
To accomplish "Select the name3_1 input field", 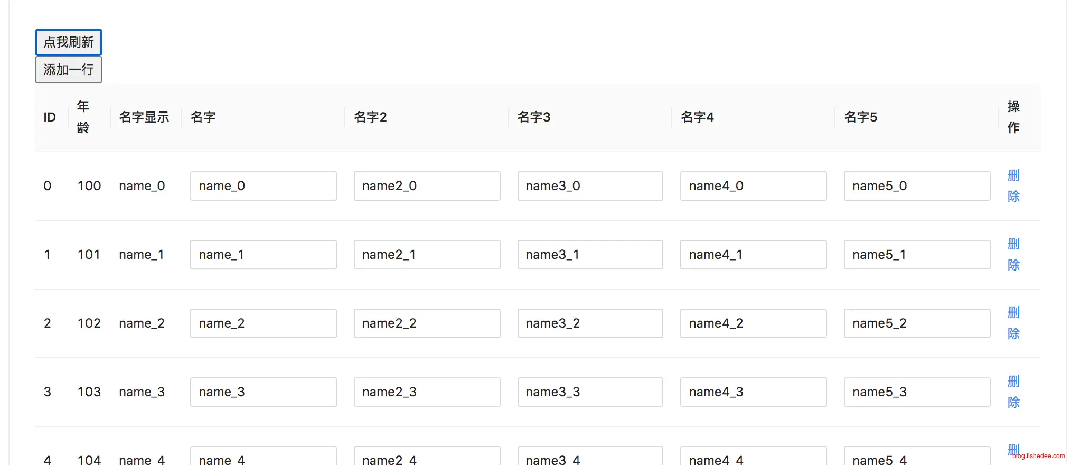I will click(590, 255).
